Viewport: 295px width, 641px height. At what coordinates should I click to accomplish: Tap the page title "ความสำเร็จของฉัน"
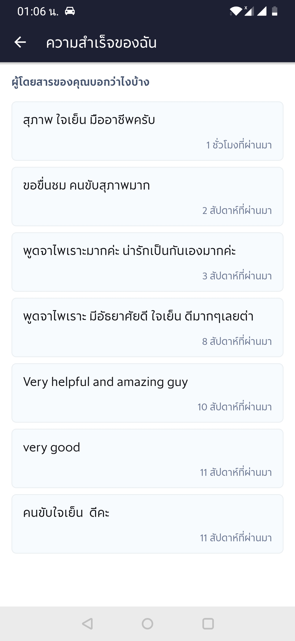(x=101, y=43)
